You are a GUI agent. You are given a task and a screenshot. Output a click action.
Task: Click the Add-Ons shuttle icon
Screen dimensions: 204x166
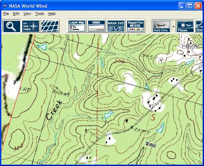[x=162, y=26]
